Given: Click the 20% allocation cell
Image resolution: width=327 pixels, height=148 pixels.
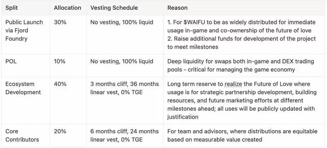Looking at the screenshot, I should (60, 131).
